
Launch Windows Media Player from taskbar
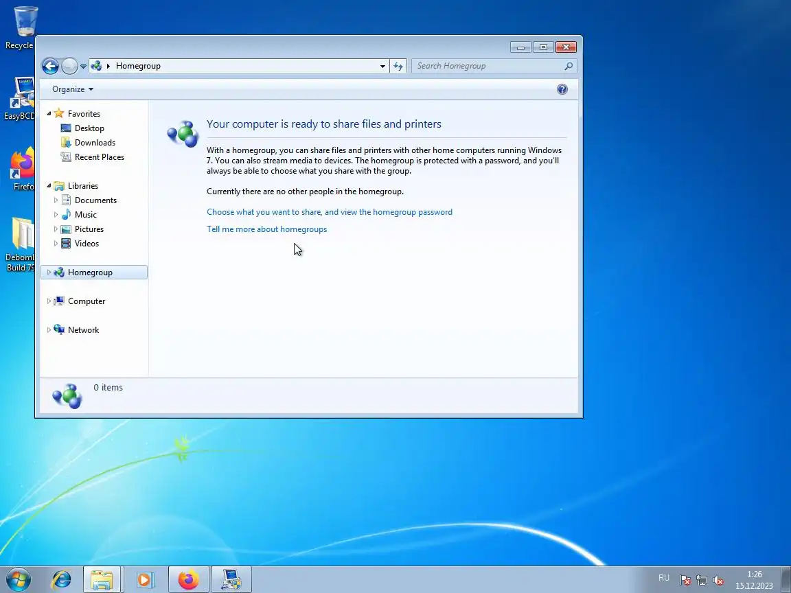[x=145, y=579]
